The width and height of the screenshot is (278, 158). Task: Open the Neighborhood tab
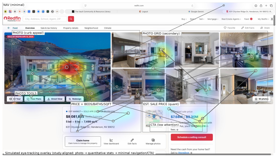coord(92,28)
